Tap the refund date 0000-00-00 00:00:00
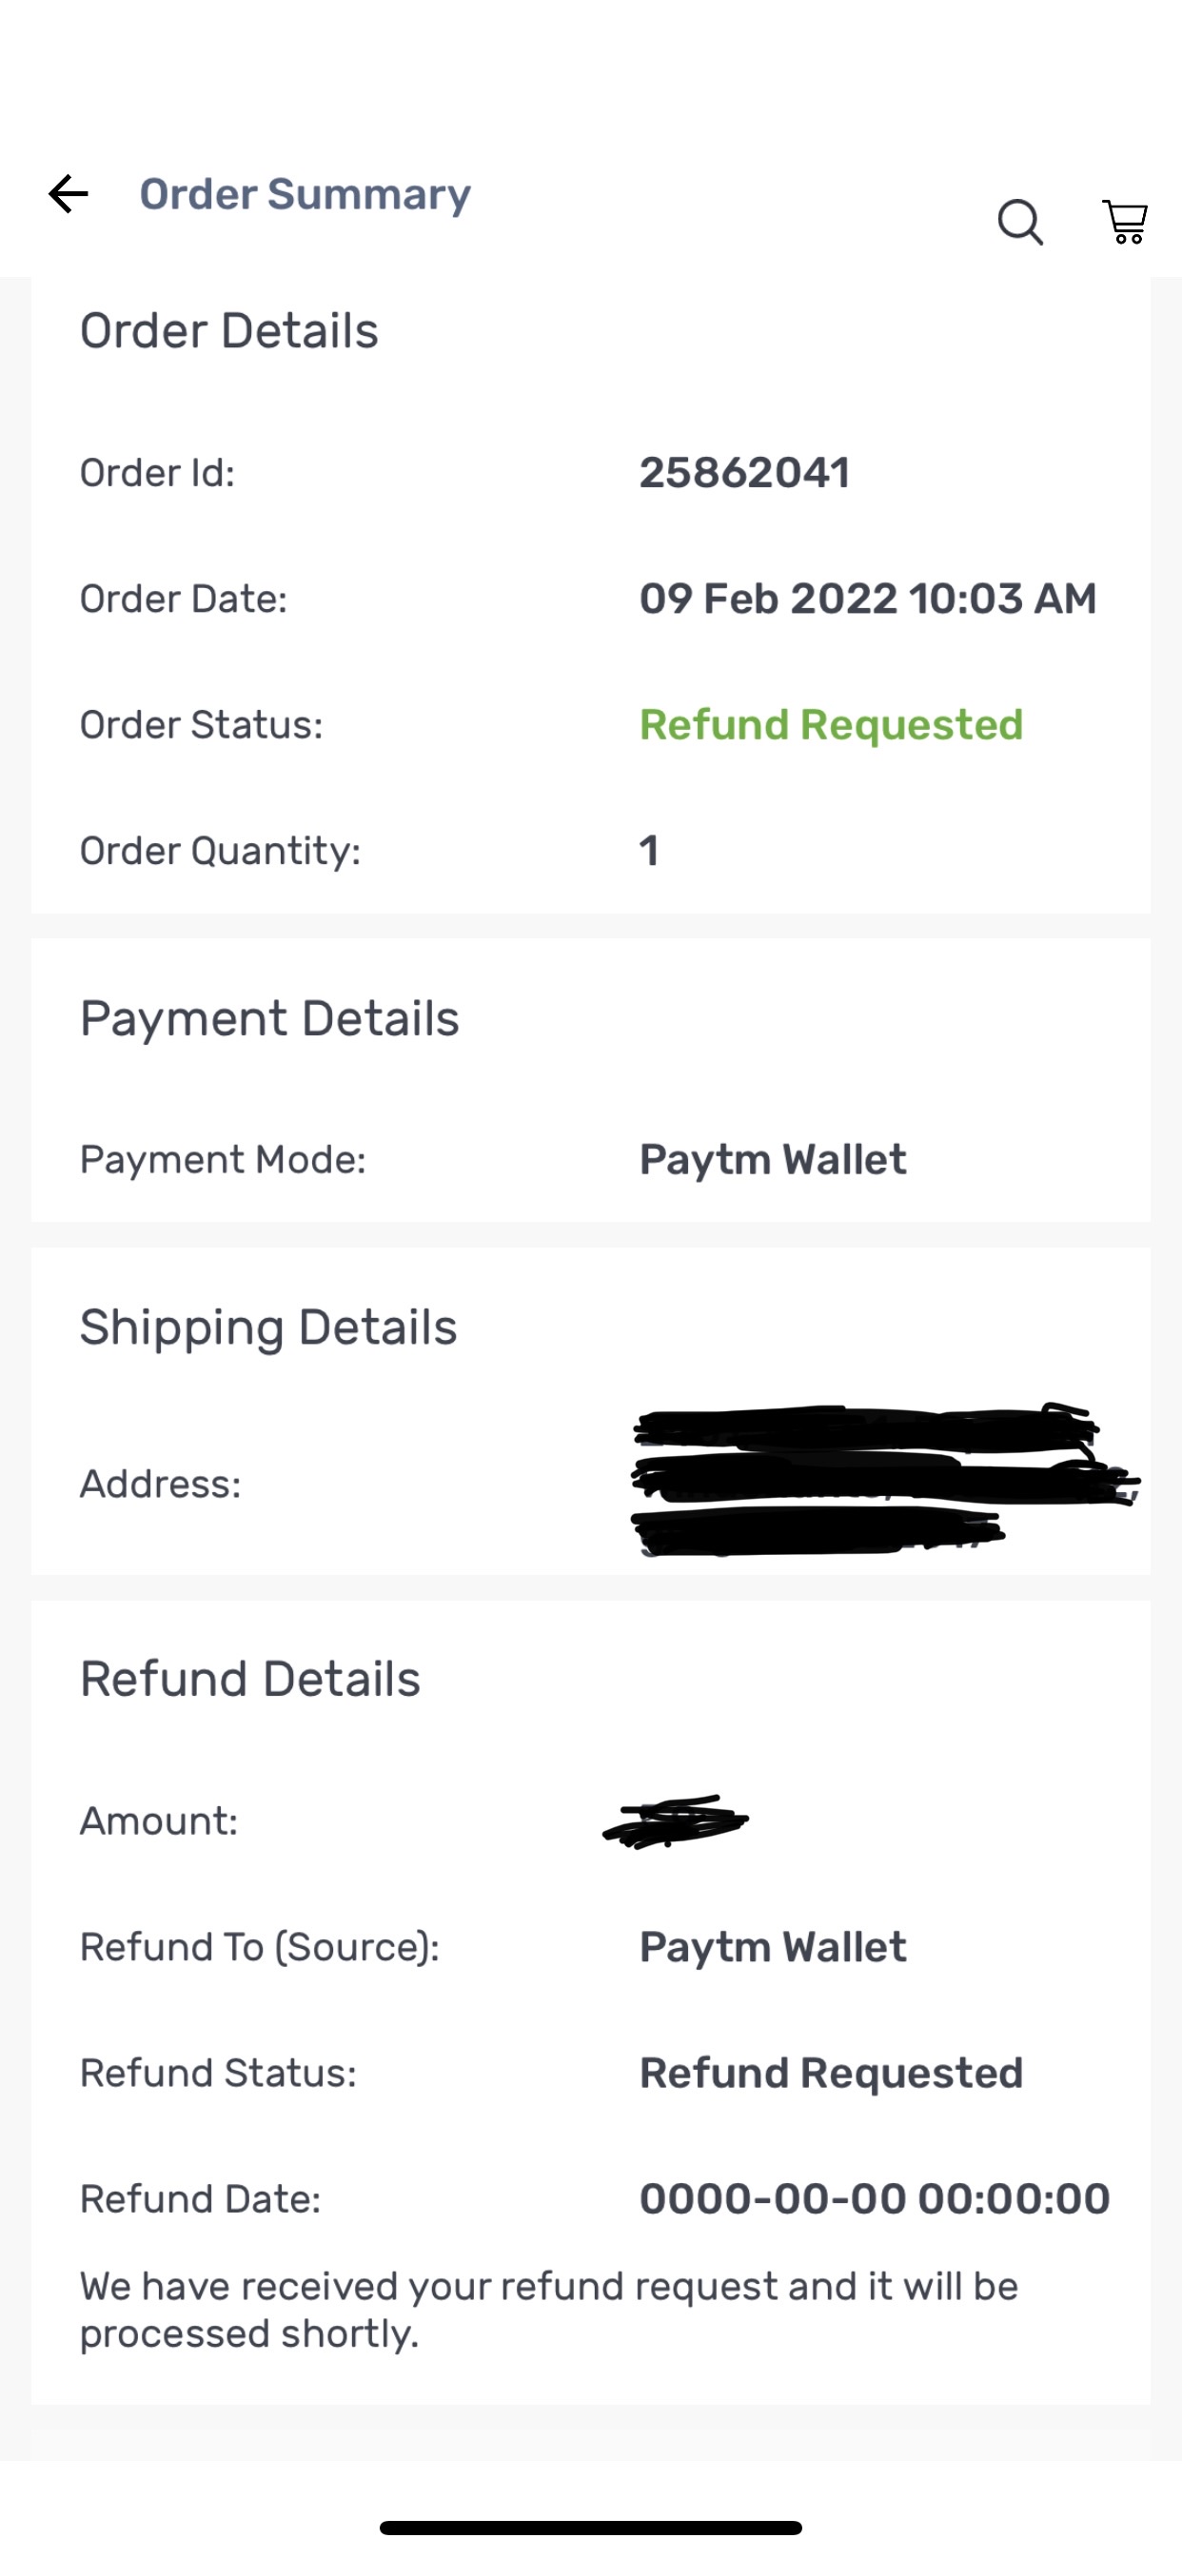1182x2558 pixels. pos(874,2198)
